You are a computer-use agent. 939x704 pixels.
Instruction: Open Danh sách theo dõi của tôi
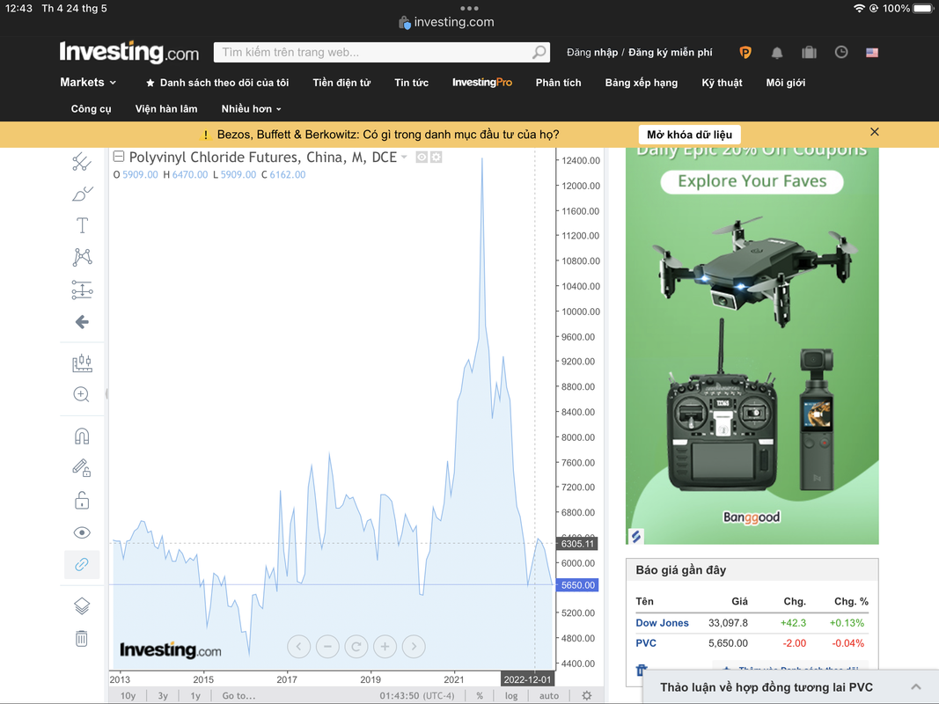217,83
